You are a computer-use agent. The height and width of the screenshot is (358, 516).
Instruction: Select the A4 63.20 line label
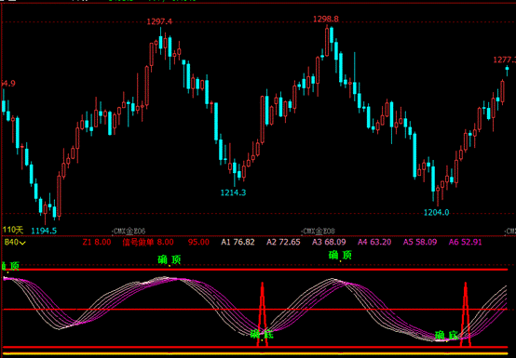click(374, 243)
